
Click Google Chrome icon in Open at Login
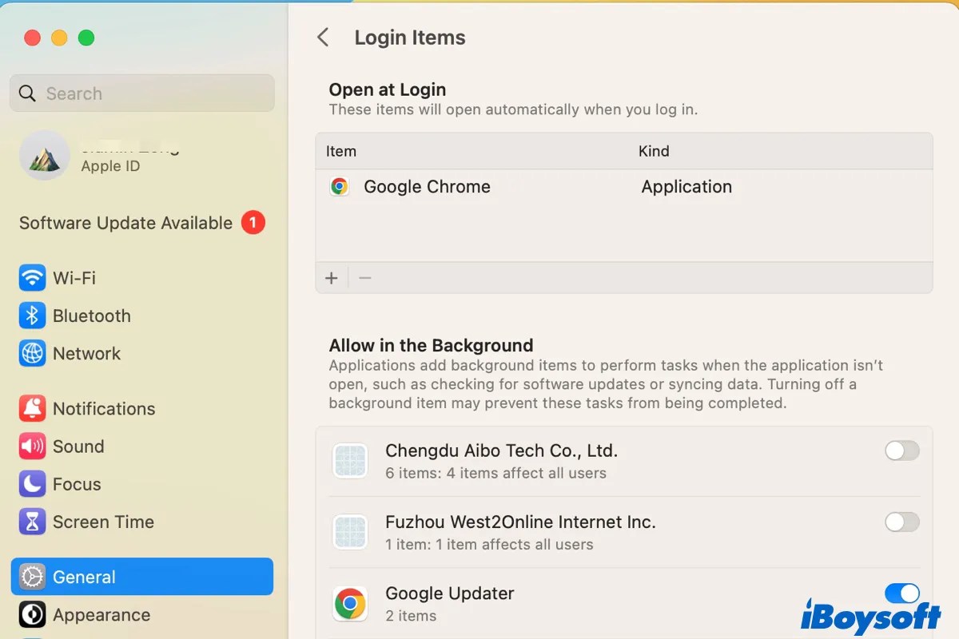pyautogui.click(x=340, y=187)
